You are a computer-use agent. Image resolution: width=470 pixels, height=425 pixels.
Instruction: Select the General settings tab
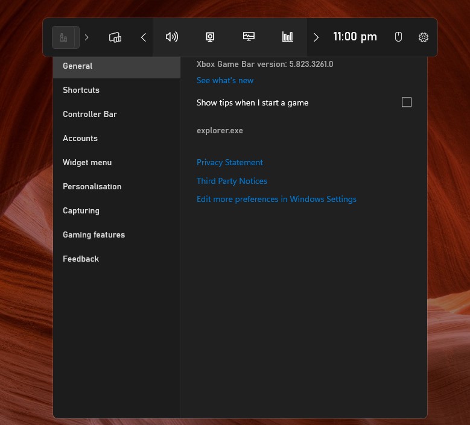(116, 66)
